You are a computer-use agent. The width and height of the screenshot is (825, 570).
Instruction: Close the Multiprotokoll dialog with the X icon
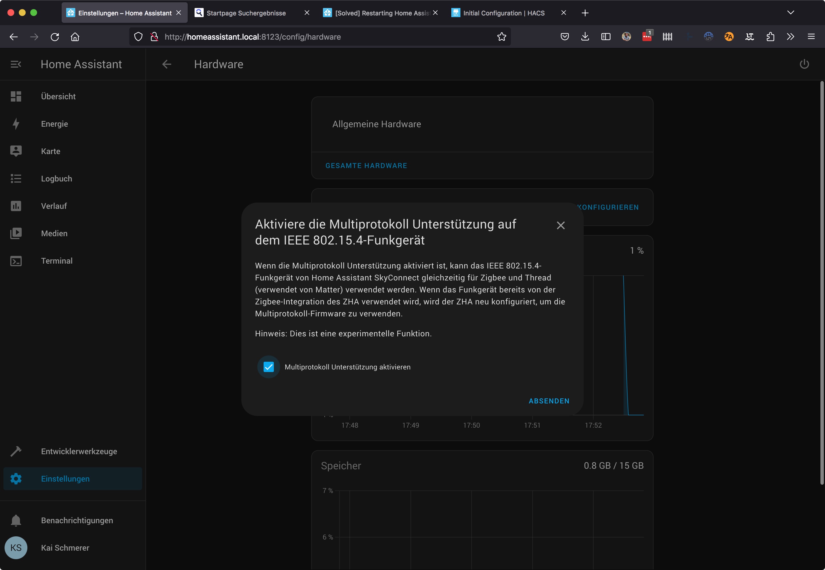[x=560, y=225]
